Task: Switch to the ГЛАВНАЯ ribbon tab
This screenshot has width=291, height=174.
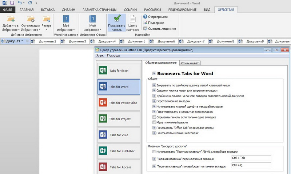Action: (27, 10)
